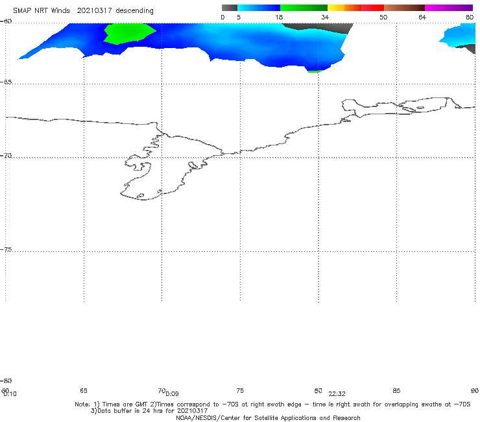The image size is (480, 422).
Task: Click the color bar label "18"
Action: point(279,17)
